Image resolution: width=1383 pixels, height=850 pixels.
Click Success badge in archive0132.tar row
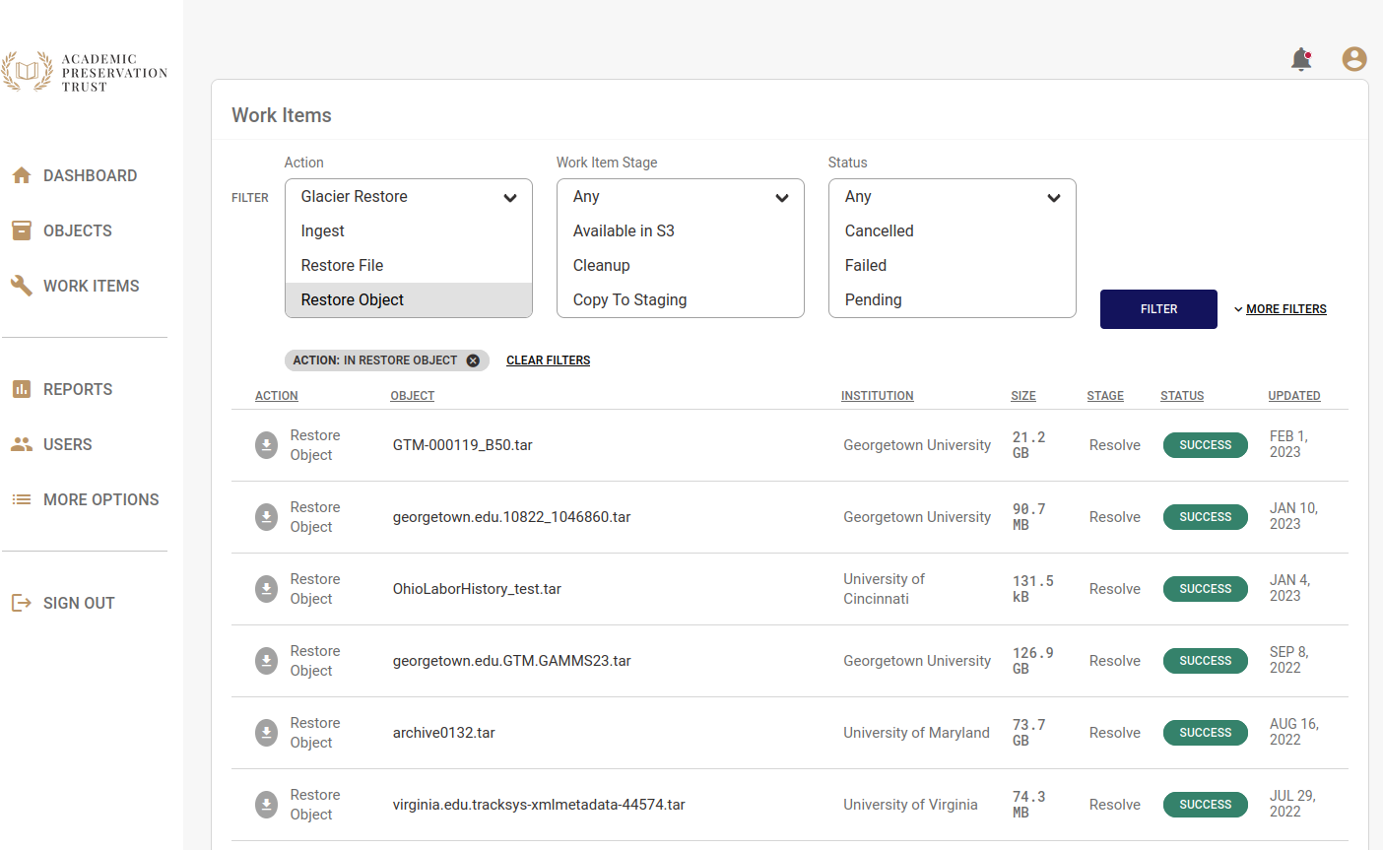(1206, 733)
